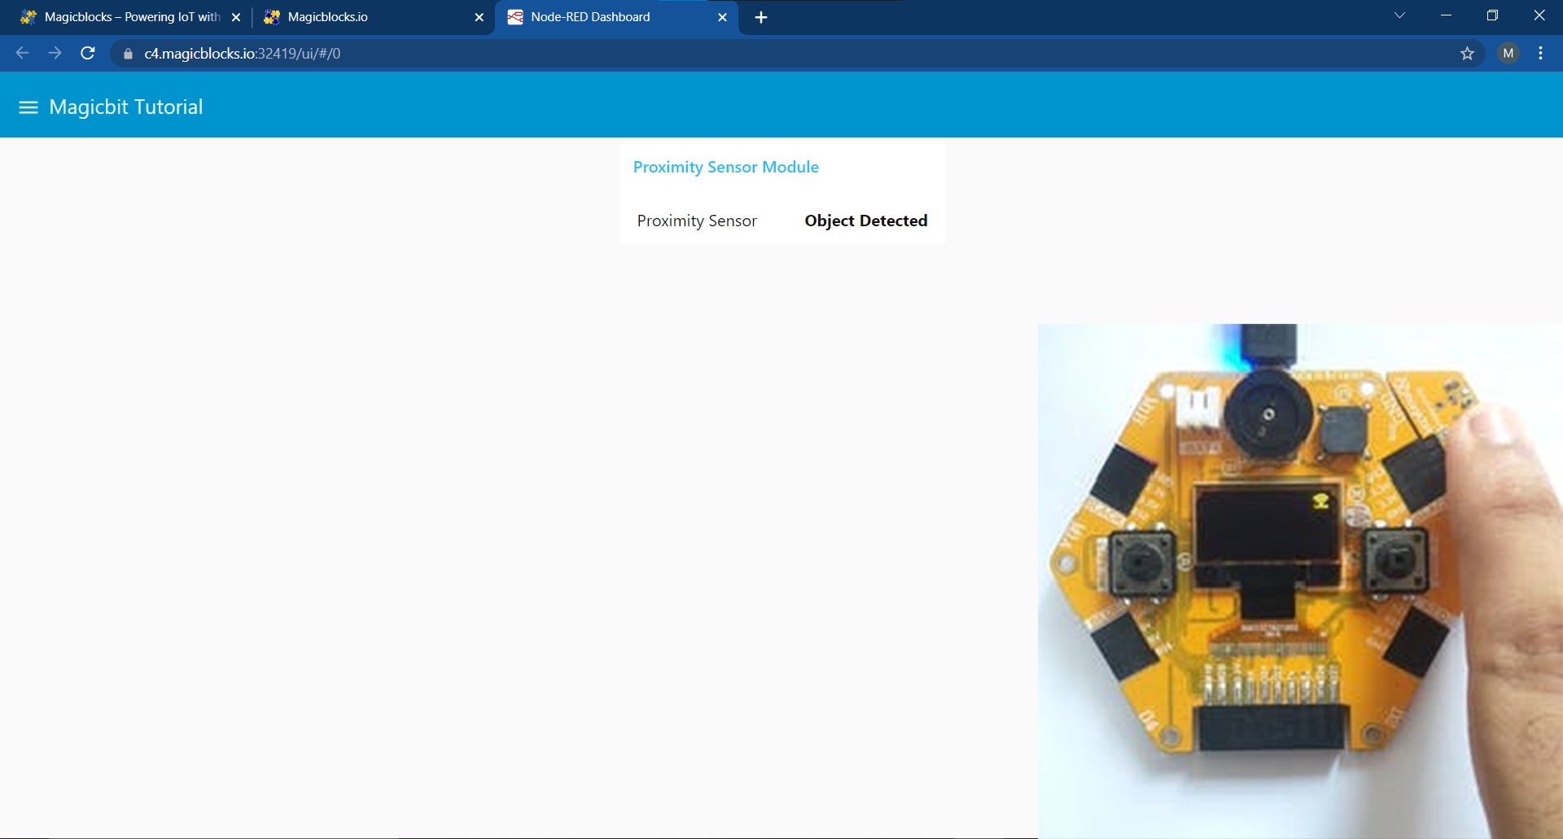Viewport: 1563px width, 839px height.
Task: Close the Magicblocks.io tab
Action: pyautogui.click(x=479, y=16)
